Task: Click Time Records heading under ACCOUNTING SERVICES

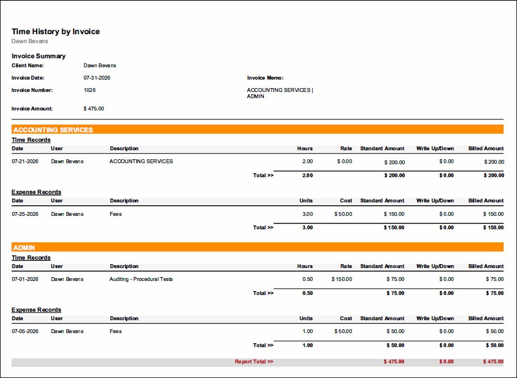Action: click(x=31, y=140)
